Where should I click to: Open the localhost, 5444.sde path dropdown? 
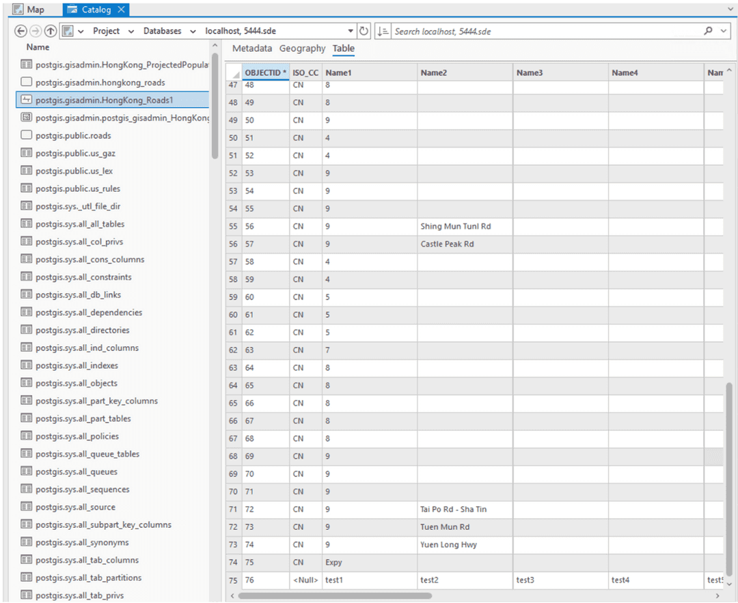point(349,31)
